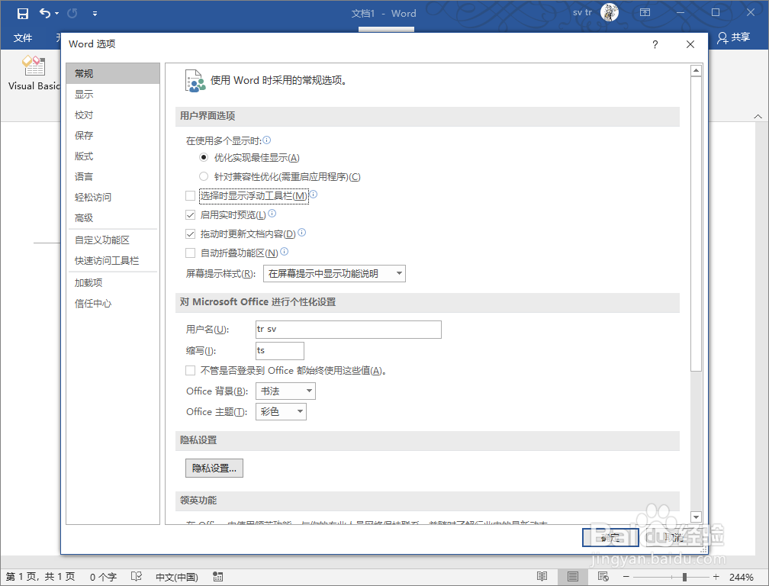Screen dimensions: 769x586
Task: Enable 自动折叠功能区 checkbox
Action: pos(190,253)
